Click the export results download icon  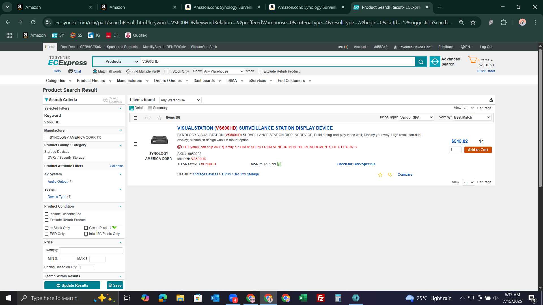tap(491, 100)
